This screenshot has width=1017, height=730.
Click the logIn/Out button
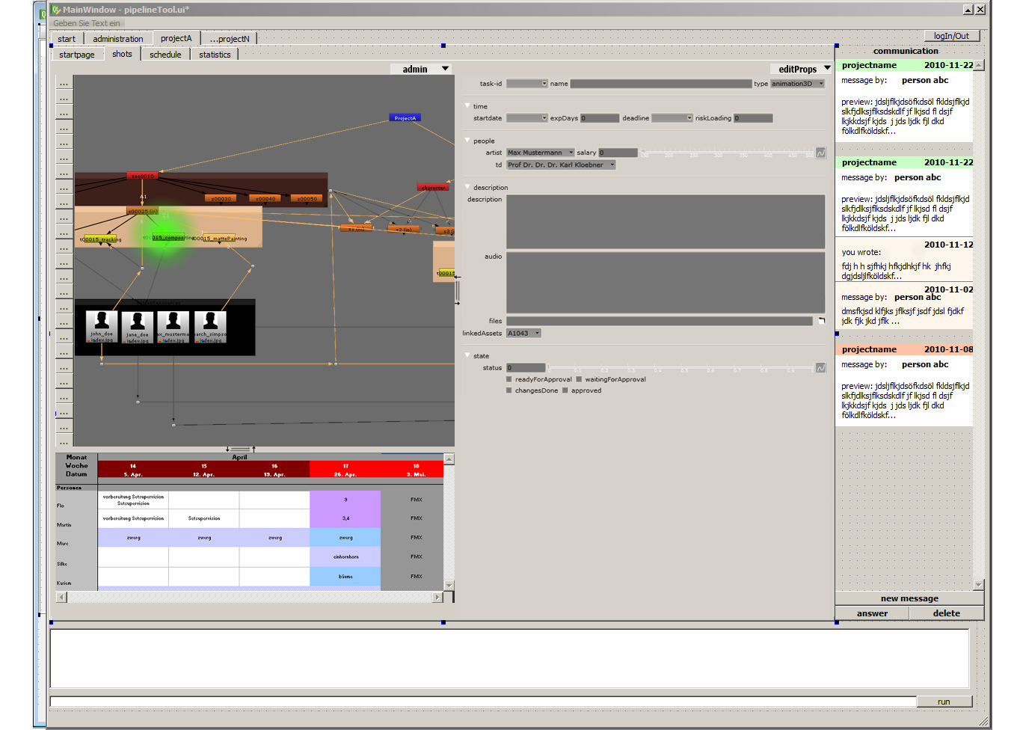click(951, 36)
